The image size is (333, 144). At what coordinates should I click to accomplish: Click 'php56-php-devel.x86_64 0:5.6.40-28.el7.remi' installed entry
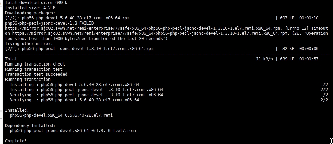pos(61,115)
